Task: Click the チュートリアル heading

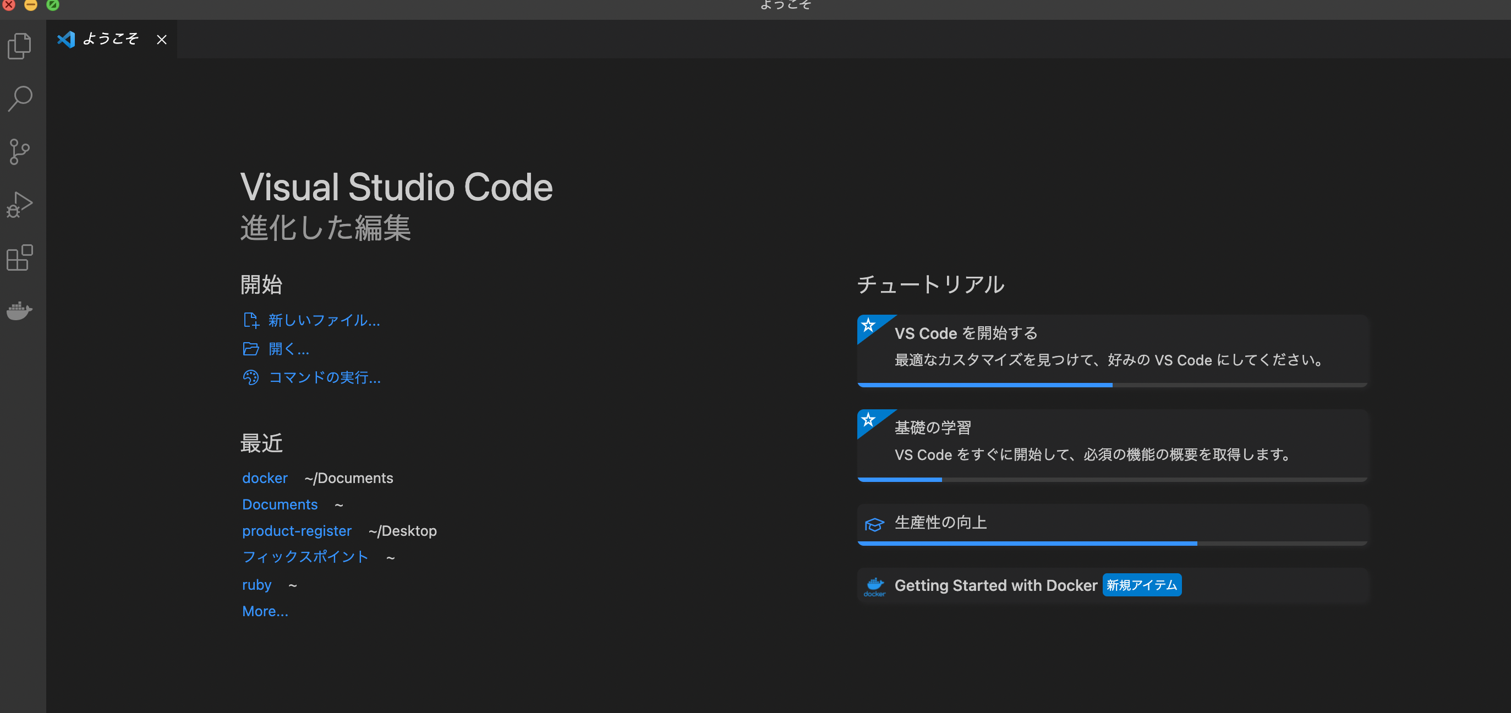Action: 931,284
